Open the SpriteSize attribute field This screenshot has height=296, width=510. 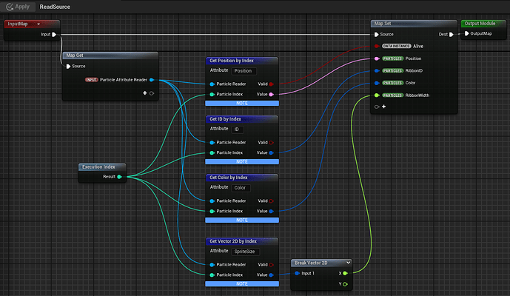click(246, 252)
